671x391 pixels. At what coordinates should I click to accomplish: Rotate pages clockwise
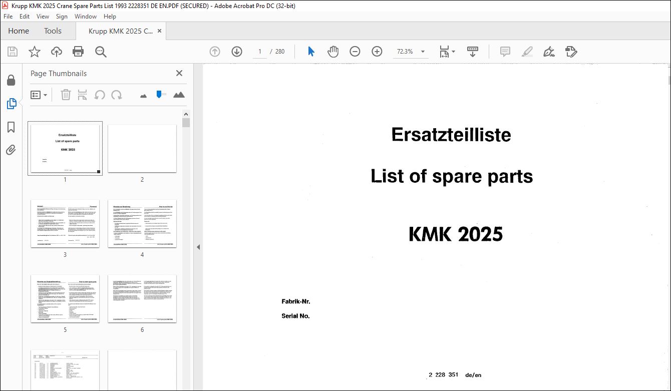(x=117, y=95)
